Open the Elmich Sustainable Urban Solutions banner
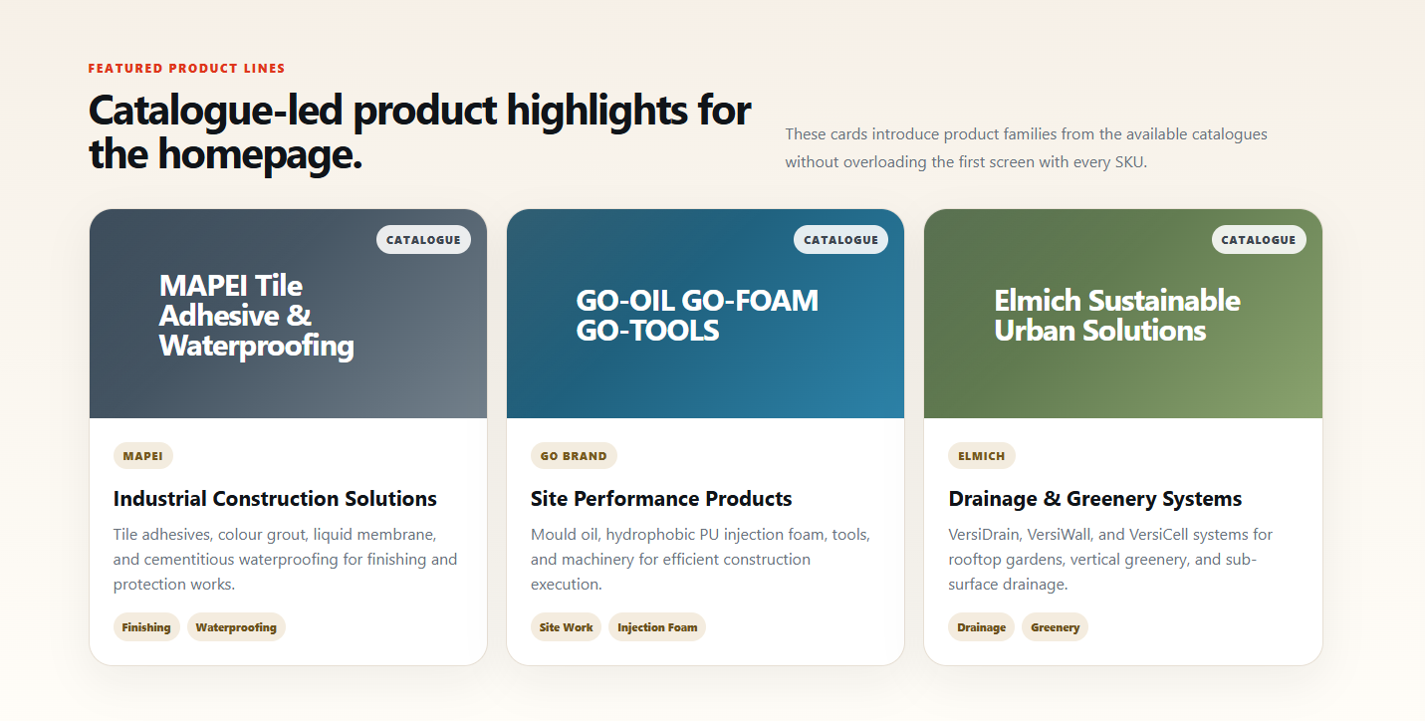 (x=1123, y=314)
